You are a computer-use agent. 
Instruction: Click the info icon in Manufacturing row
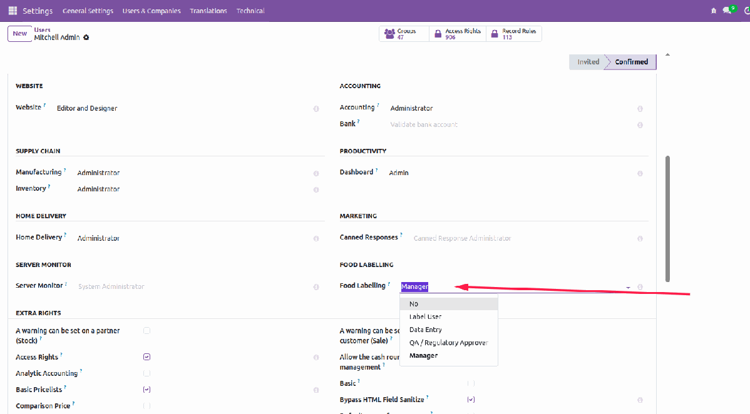pos(316,173)
